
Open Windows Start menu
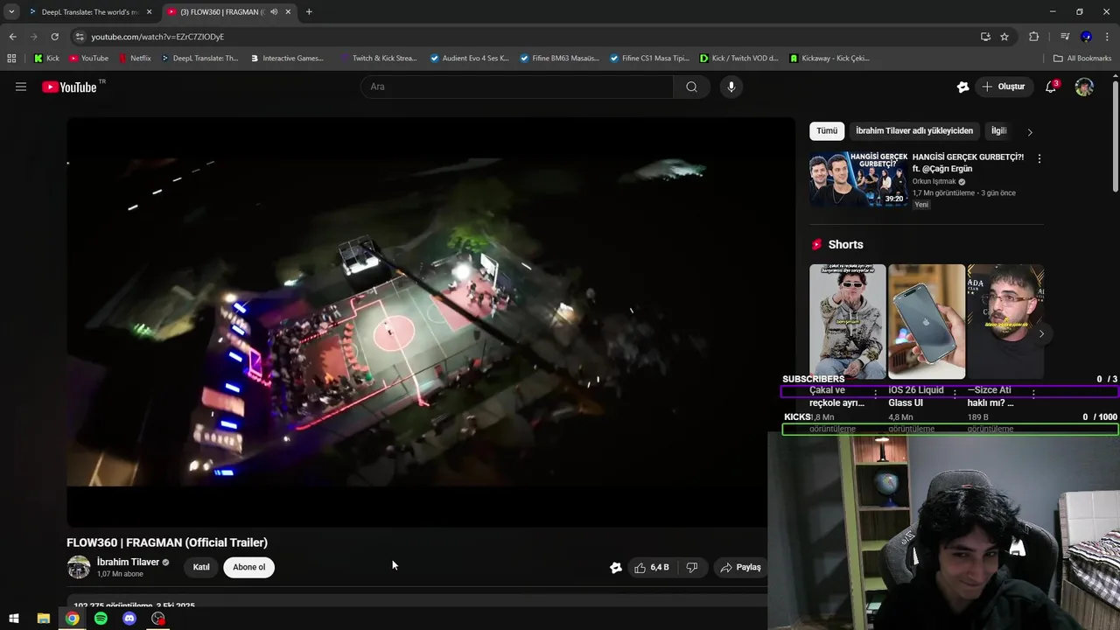tap(13, 619)
